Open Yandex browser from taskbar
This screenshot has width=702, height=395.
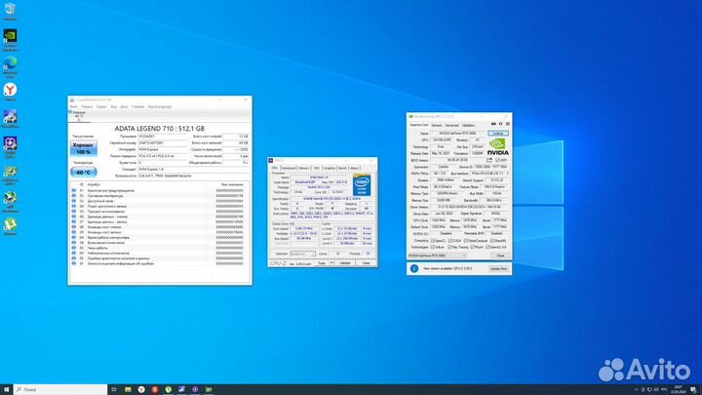[x=141, y=389]
